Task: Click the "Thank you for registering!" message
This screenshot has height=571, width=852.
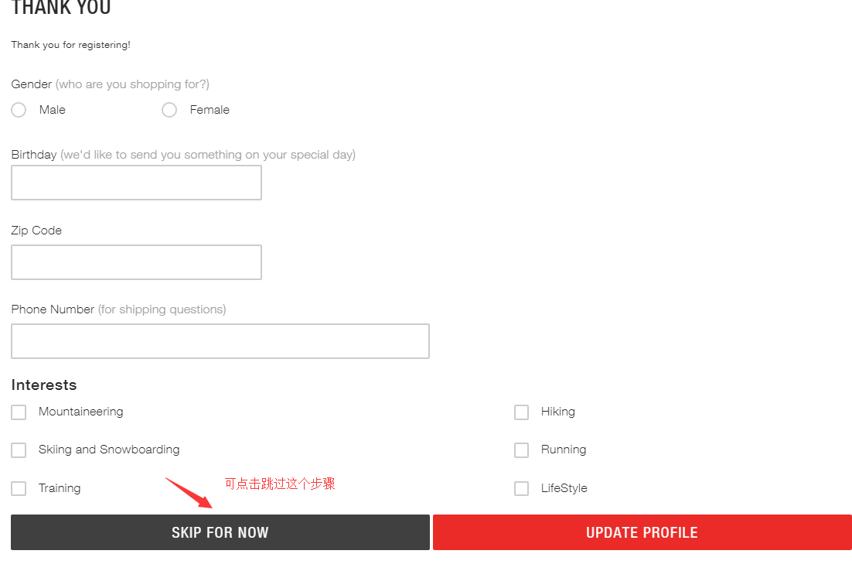Action: point(70,45)
